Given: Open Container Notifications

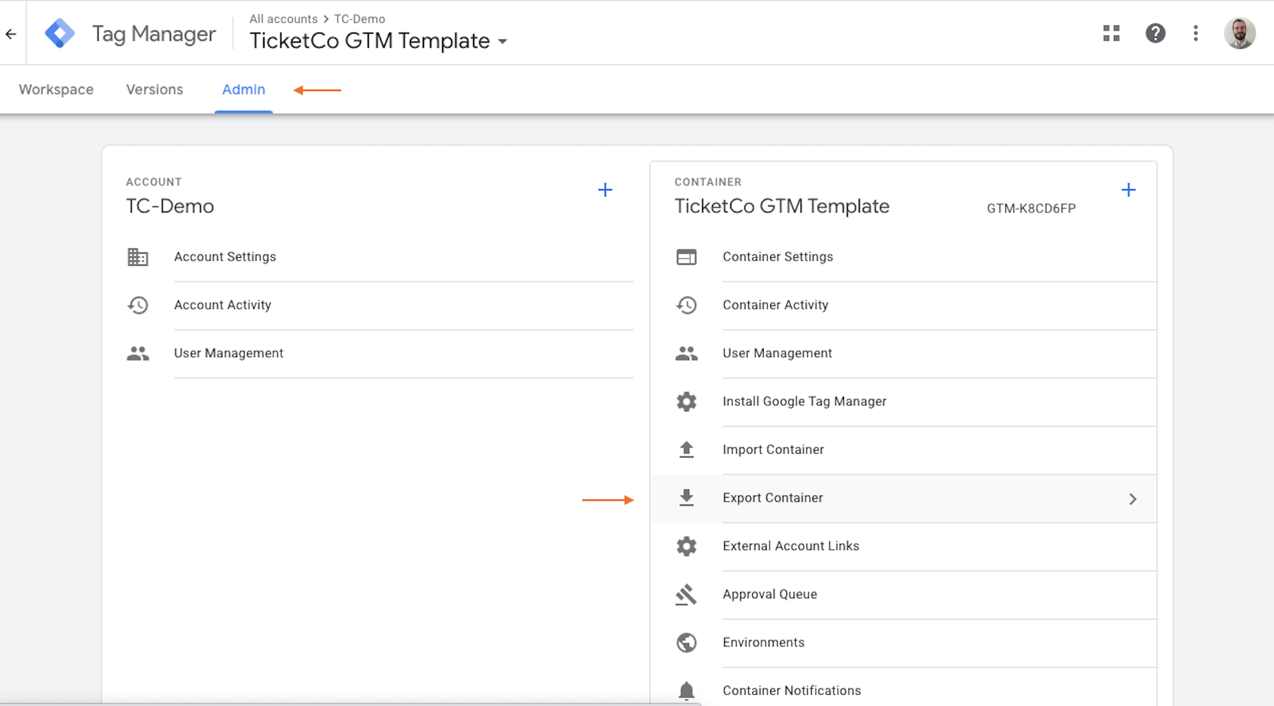Looking at the screenshot, I should tap(792, 691).
